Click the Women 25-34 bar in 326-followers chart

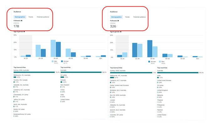click(135, 50)
